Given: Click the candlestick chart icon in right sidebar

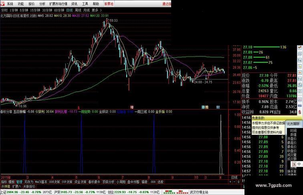Looking at the screenshot, I should [300, 48].
